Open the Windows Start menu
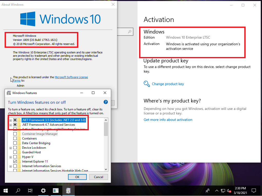This screenshot has width=262, height=196. 5,191
